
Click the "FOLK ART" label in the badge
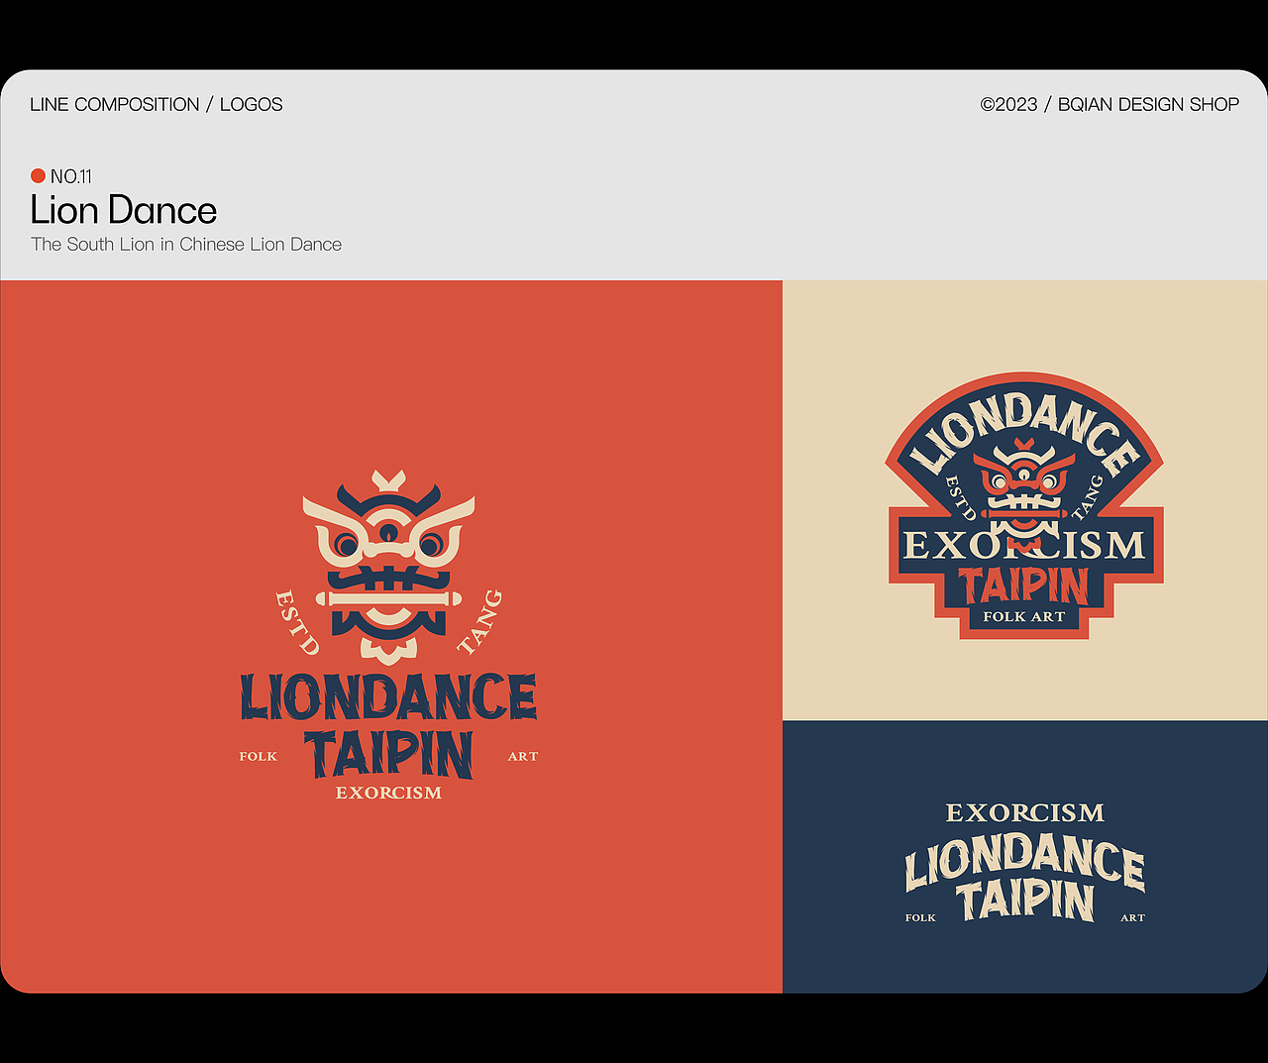[x=1024, y=616]
